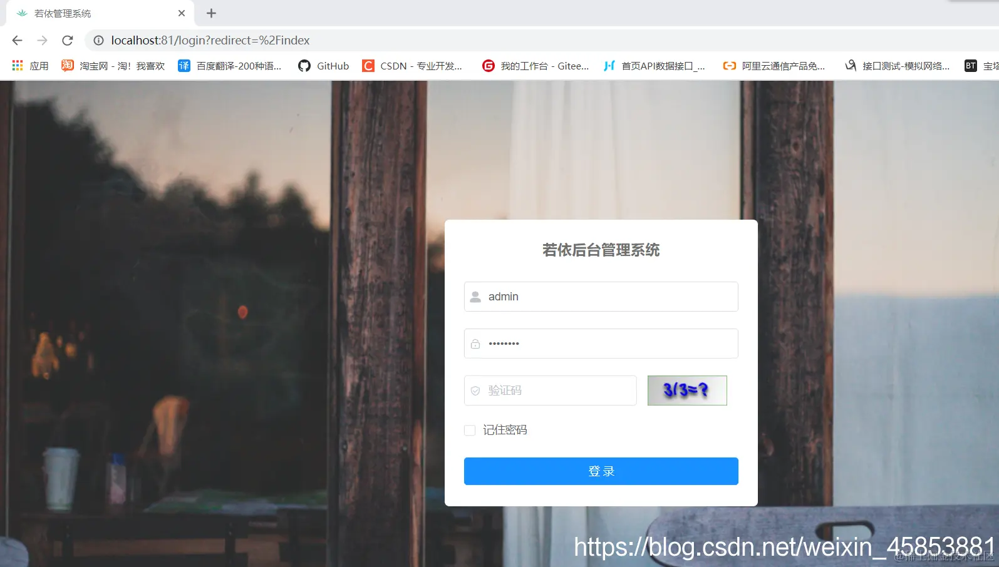Viewport: 999px width, 567px height.
Task: Open the 阿里云通信产品 bookmark
Action: (x=774, y=66)
